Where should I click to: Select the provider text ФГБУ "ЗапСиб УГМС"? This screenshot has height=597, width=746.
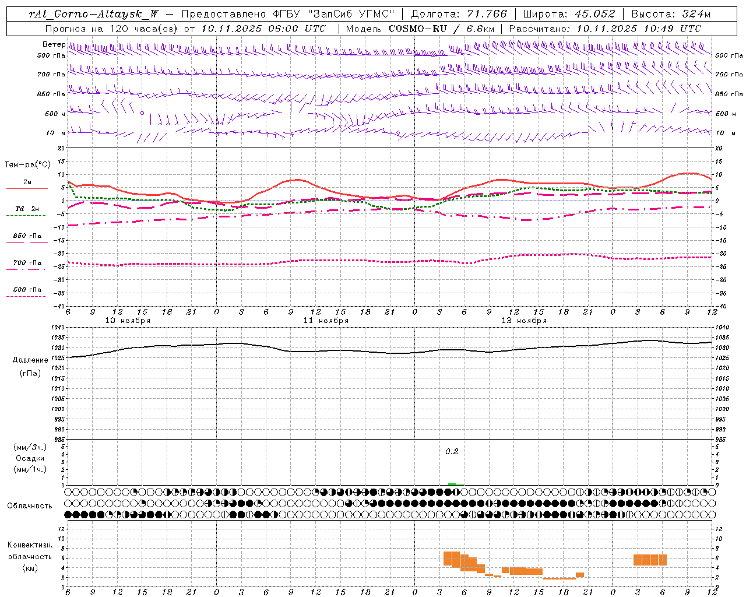[333, 14]
